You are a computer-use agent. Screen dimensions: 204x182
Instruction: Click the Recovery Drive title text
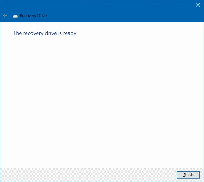click(x=33, y=16)
